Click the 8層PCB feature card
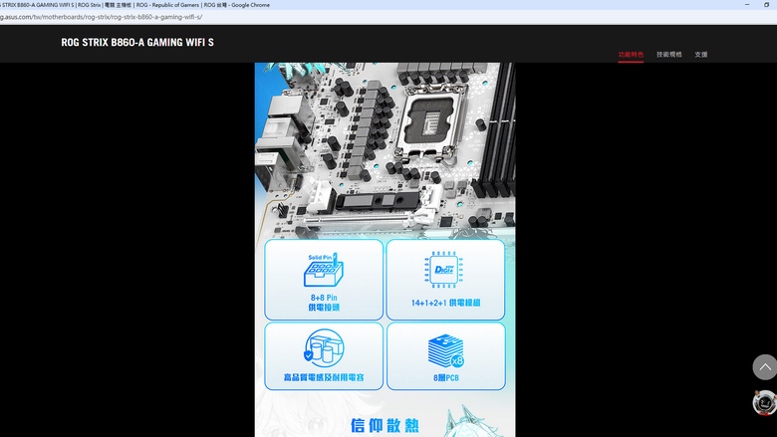777x437 pixels. pos(445,356)
